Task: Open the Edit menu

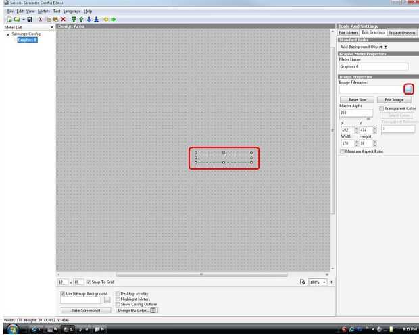Action: click(x=20, y=11)
